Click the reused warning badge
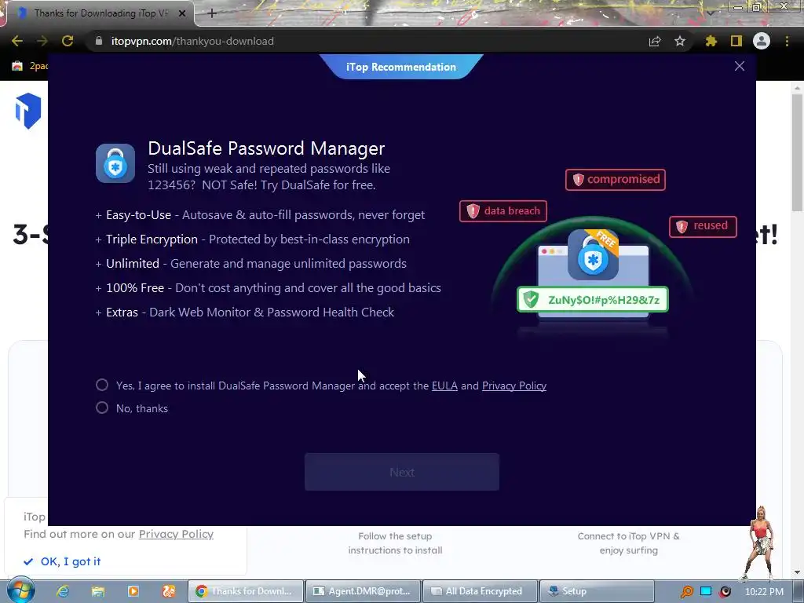The height and width of the screenshot is (603, 804). coord(703,226)
